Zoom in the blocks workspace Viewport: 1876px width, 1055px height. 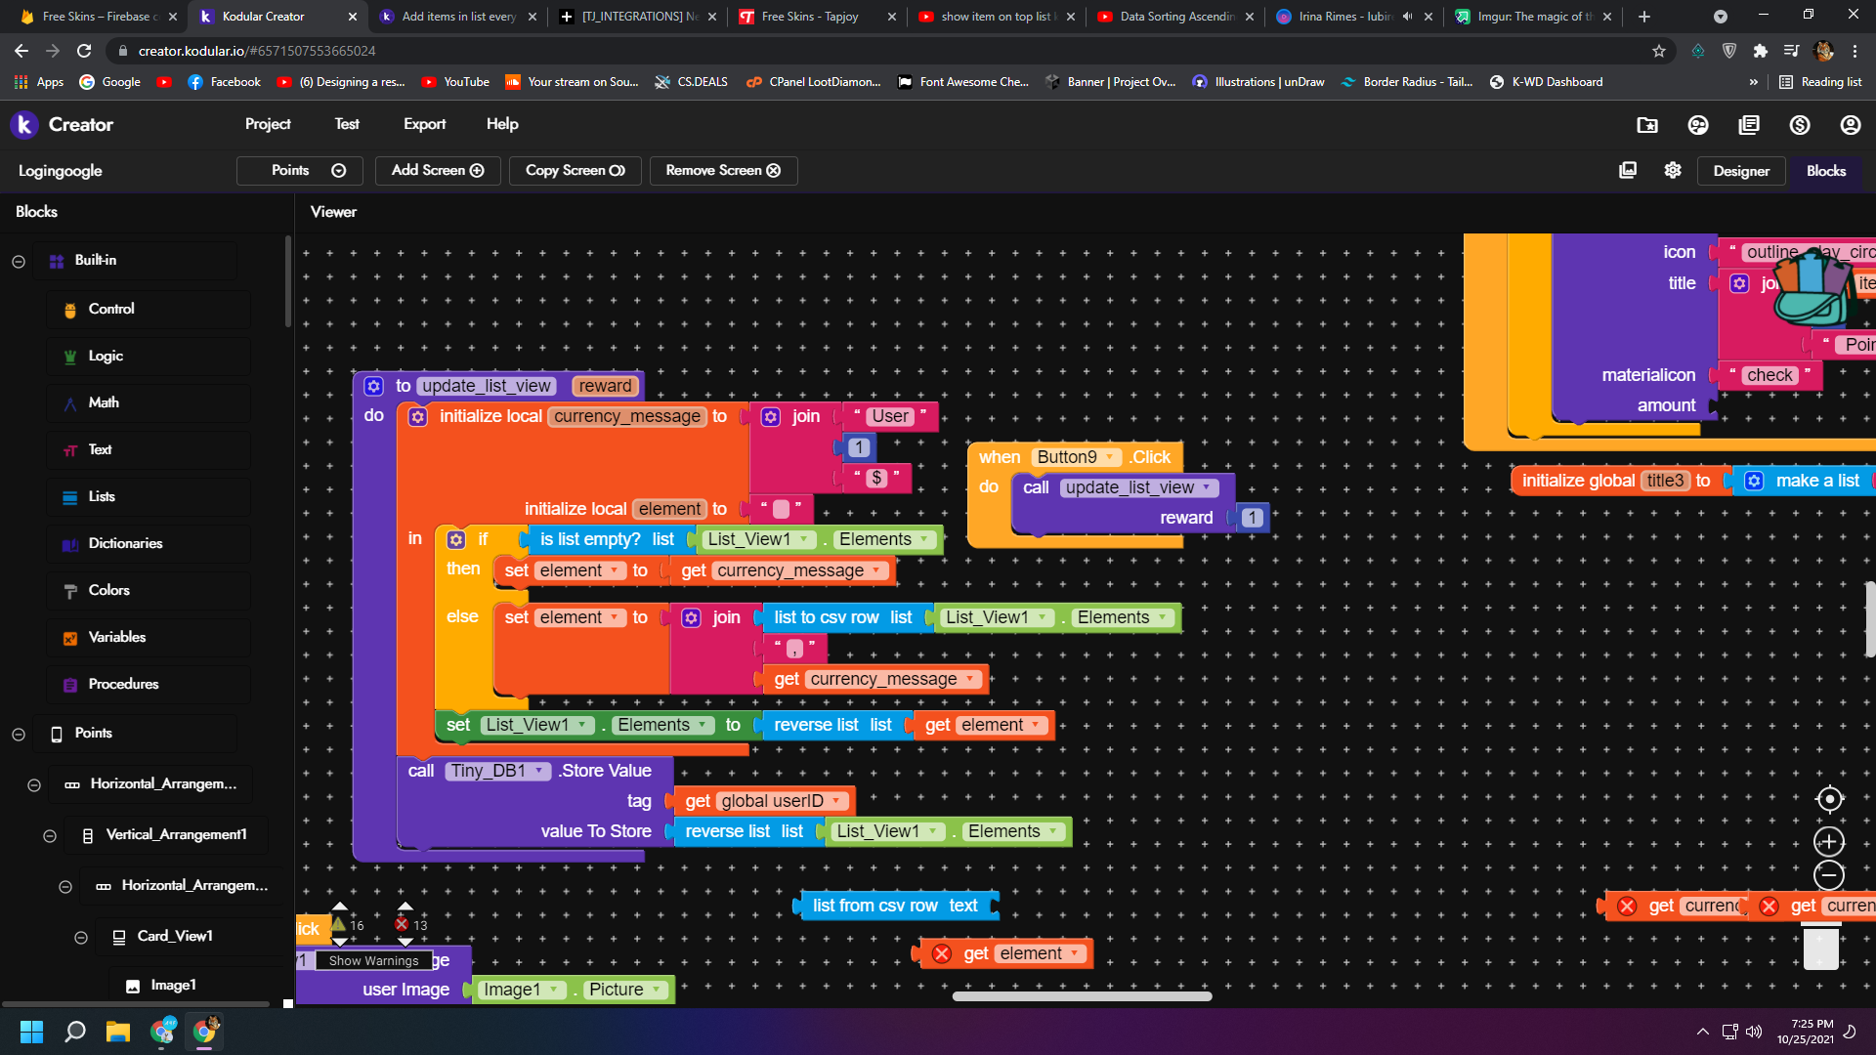1829,842
